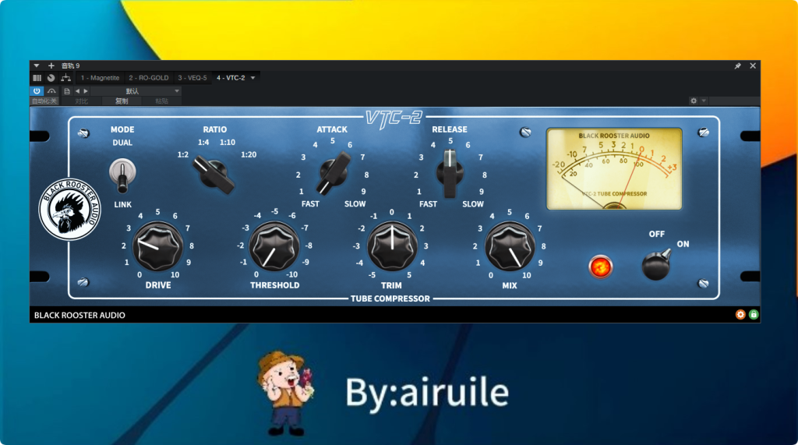This screenshot has height=445, width=798.
Task: Click the FAST label under RELEASE
Action: 428,203
